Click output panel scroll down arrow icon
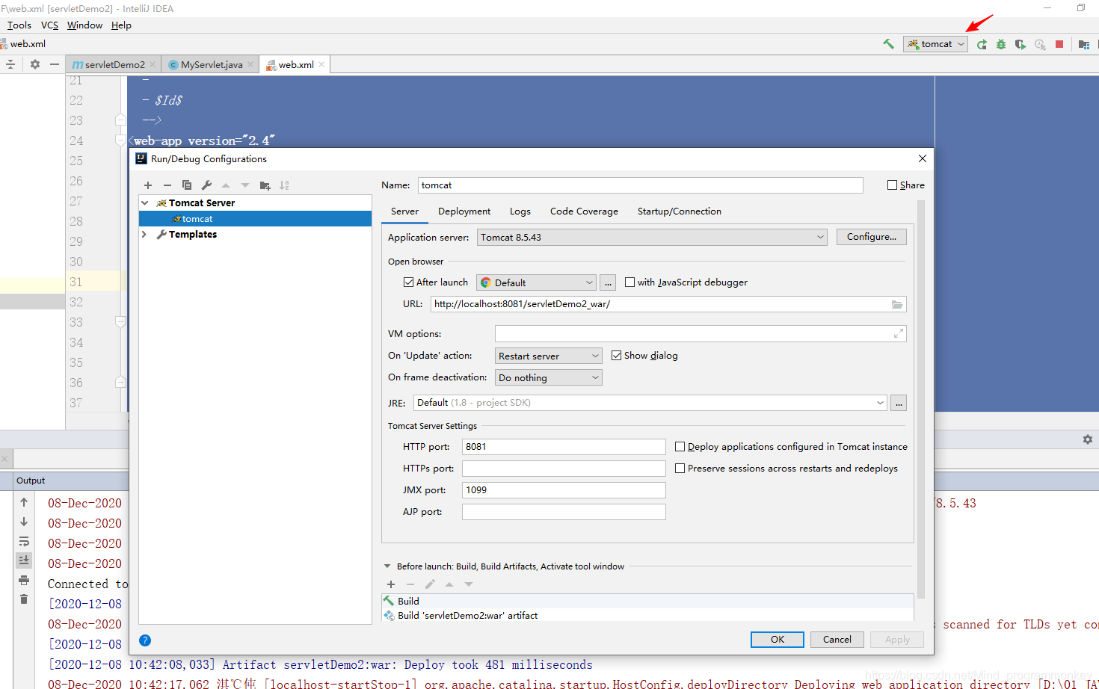Screen dimensions: 1099x689 [x=24, y=522]
